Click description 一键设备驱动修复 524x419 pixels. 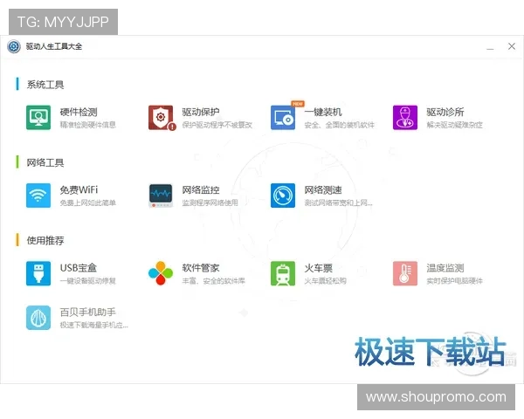coord(88,281)
